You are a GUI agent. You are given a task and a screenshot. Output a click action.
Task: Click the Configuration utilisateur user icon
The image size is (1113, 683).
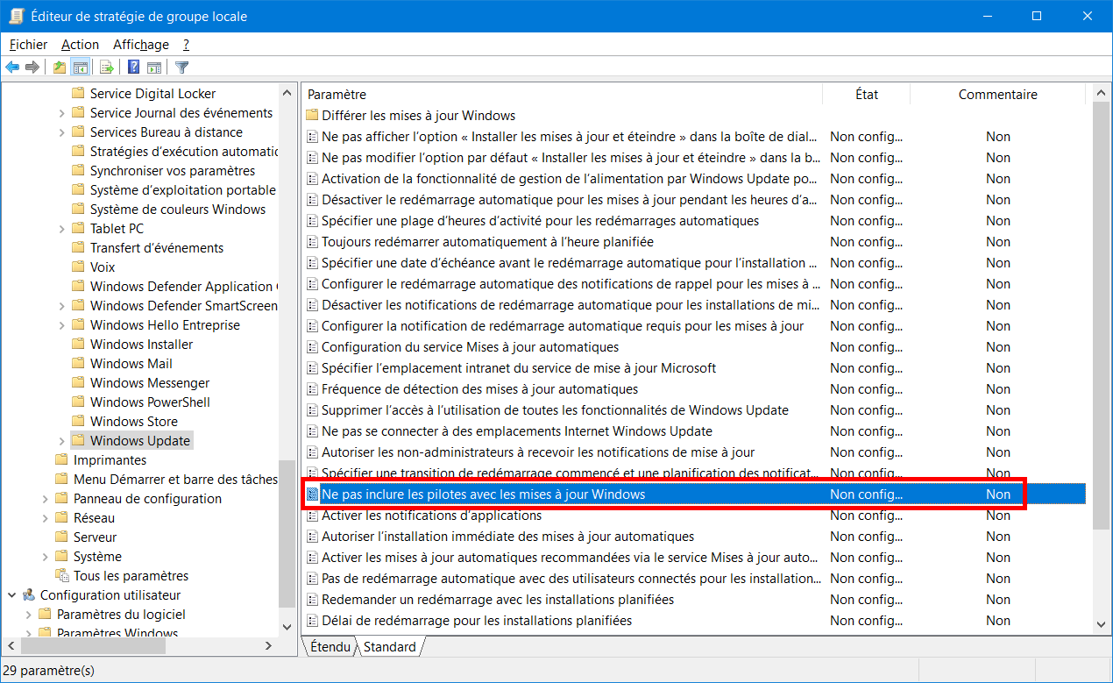[29, 595]
